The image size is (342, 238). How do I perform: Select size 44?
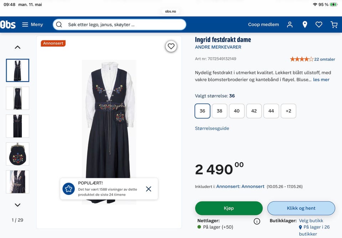pyautogui.click(x=271, y=111)
